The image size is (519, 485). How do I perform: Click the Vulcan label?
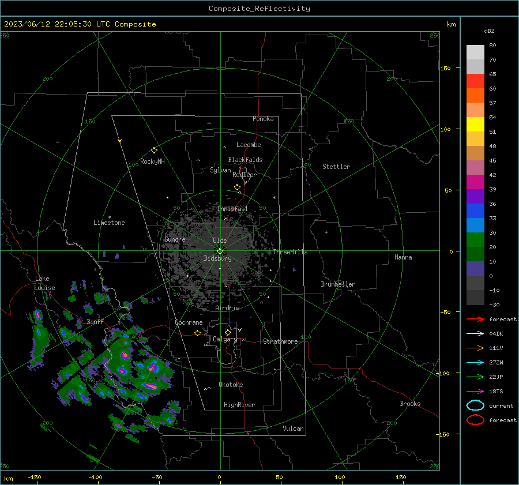pos(294,428)
